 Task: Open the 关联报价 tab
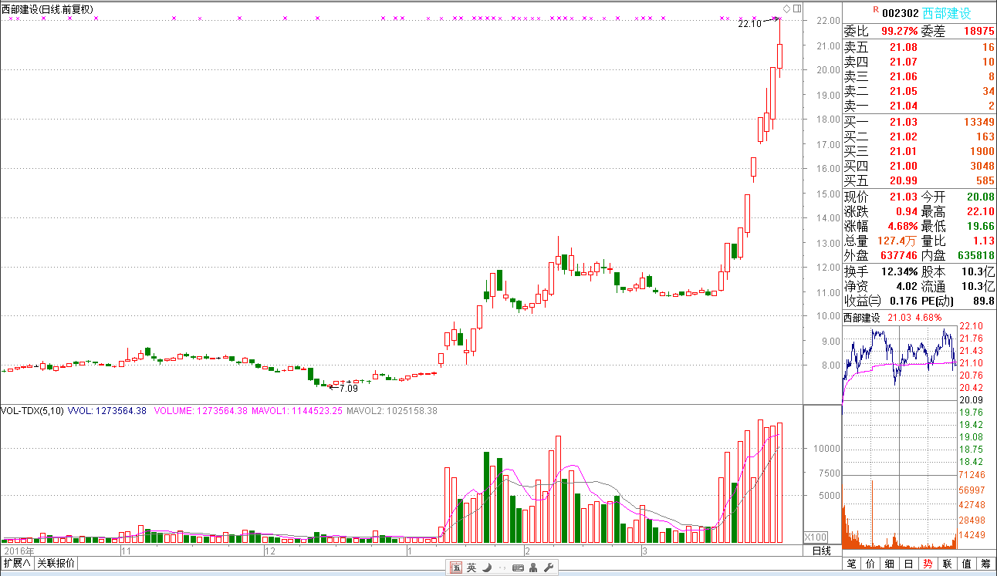pos(56,564)
